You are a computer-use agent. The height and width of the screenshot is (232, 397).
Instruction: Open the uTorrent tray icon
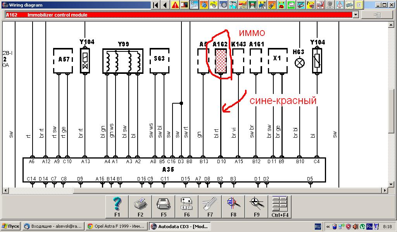(x=362, y=227)
